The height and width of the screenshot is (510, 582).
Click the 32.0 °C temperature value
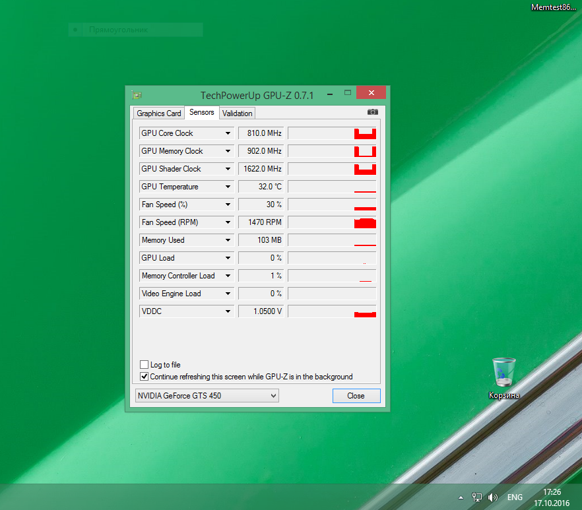(x=261, y=187)
